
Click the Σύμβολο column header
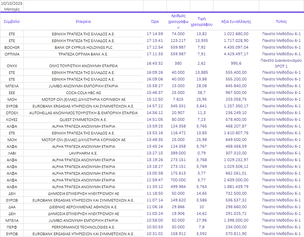tap(12, 21)
